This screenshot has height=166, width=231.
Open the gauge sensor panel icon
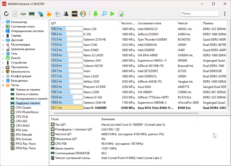coord(83,14)
